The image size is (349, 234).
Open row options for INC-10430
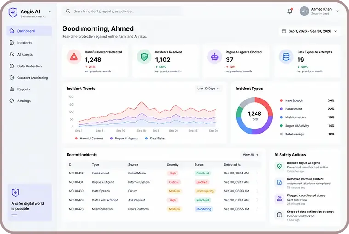[x=257, y=191]
